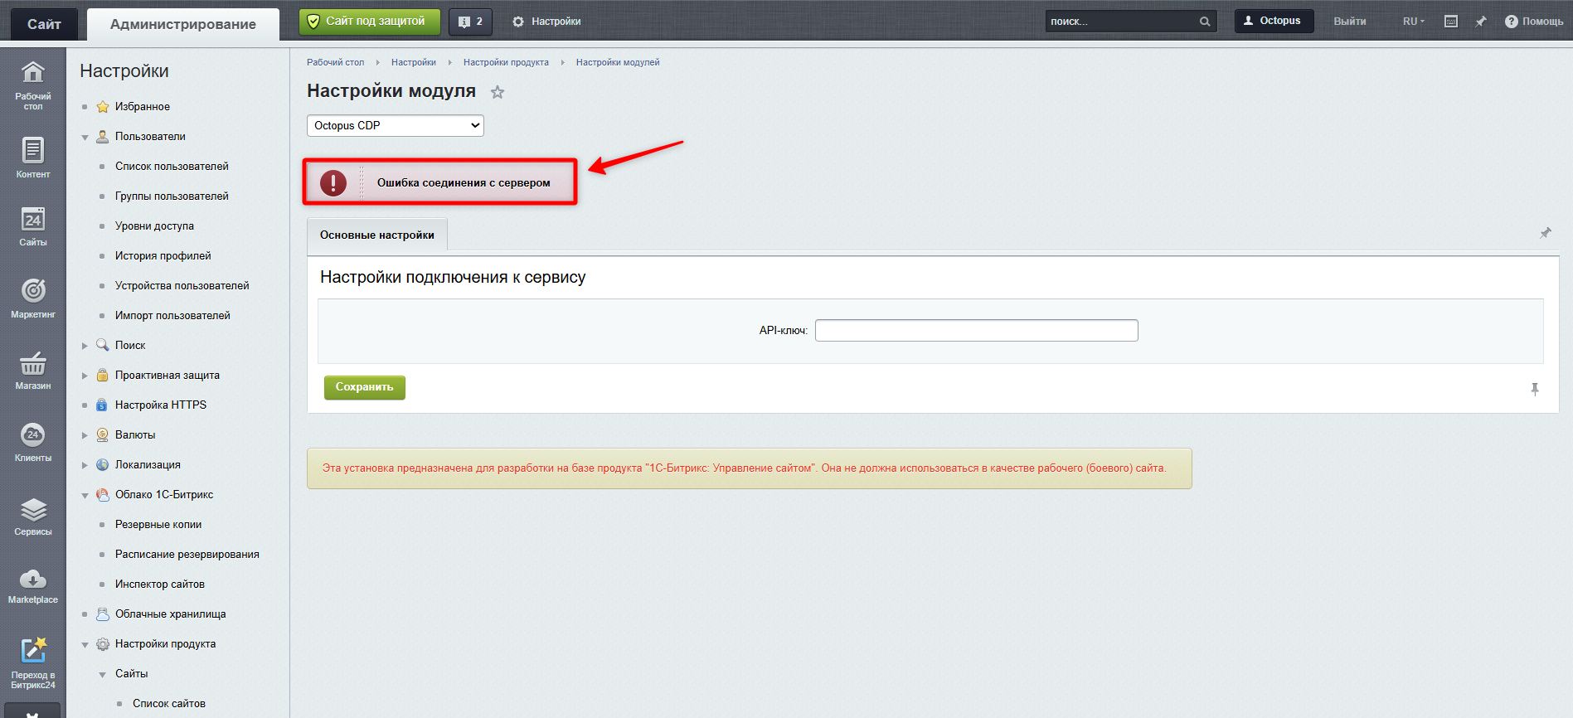The height and width of the screenshot is (718, 1573).
Task: Add page to favorites with the star icon
Action: (x=498, y=92)
